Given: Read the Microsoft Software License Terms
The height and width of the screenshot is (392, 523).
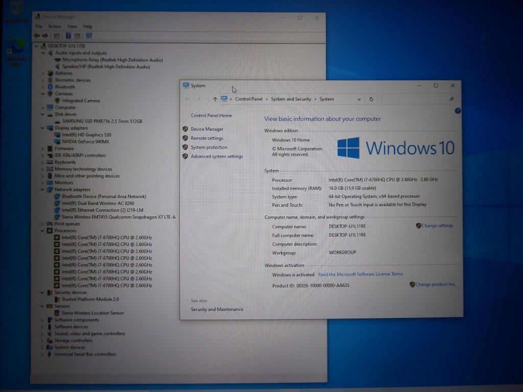Looking at the screenshot, I should click(360, 274).
